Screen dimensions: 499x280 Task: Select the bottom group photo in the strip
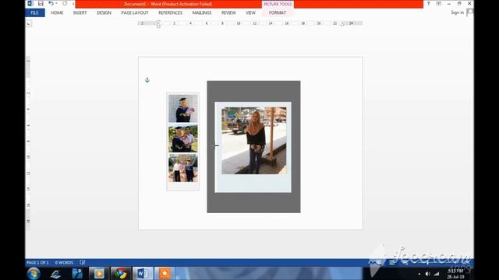coord(183,168)
